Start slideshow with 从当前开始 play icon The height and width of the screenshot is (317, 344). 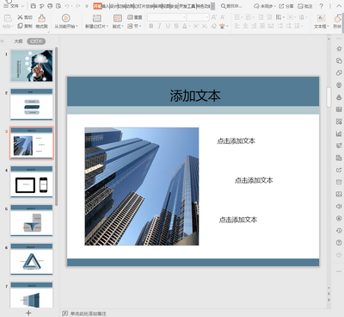[x=66, y=18]
